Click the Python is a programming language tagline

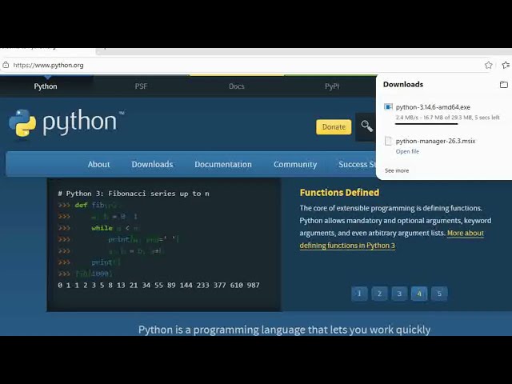[x=284, y=330]
